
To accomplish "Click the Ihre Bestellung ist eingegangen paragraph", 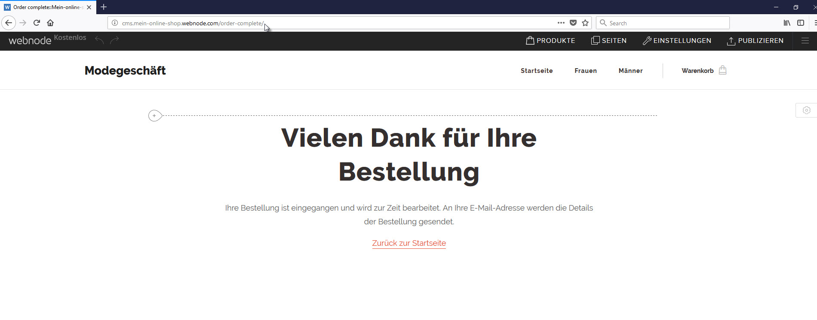I will [x=409, y=214].
